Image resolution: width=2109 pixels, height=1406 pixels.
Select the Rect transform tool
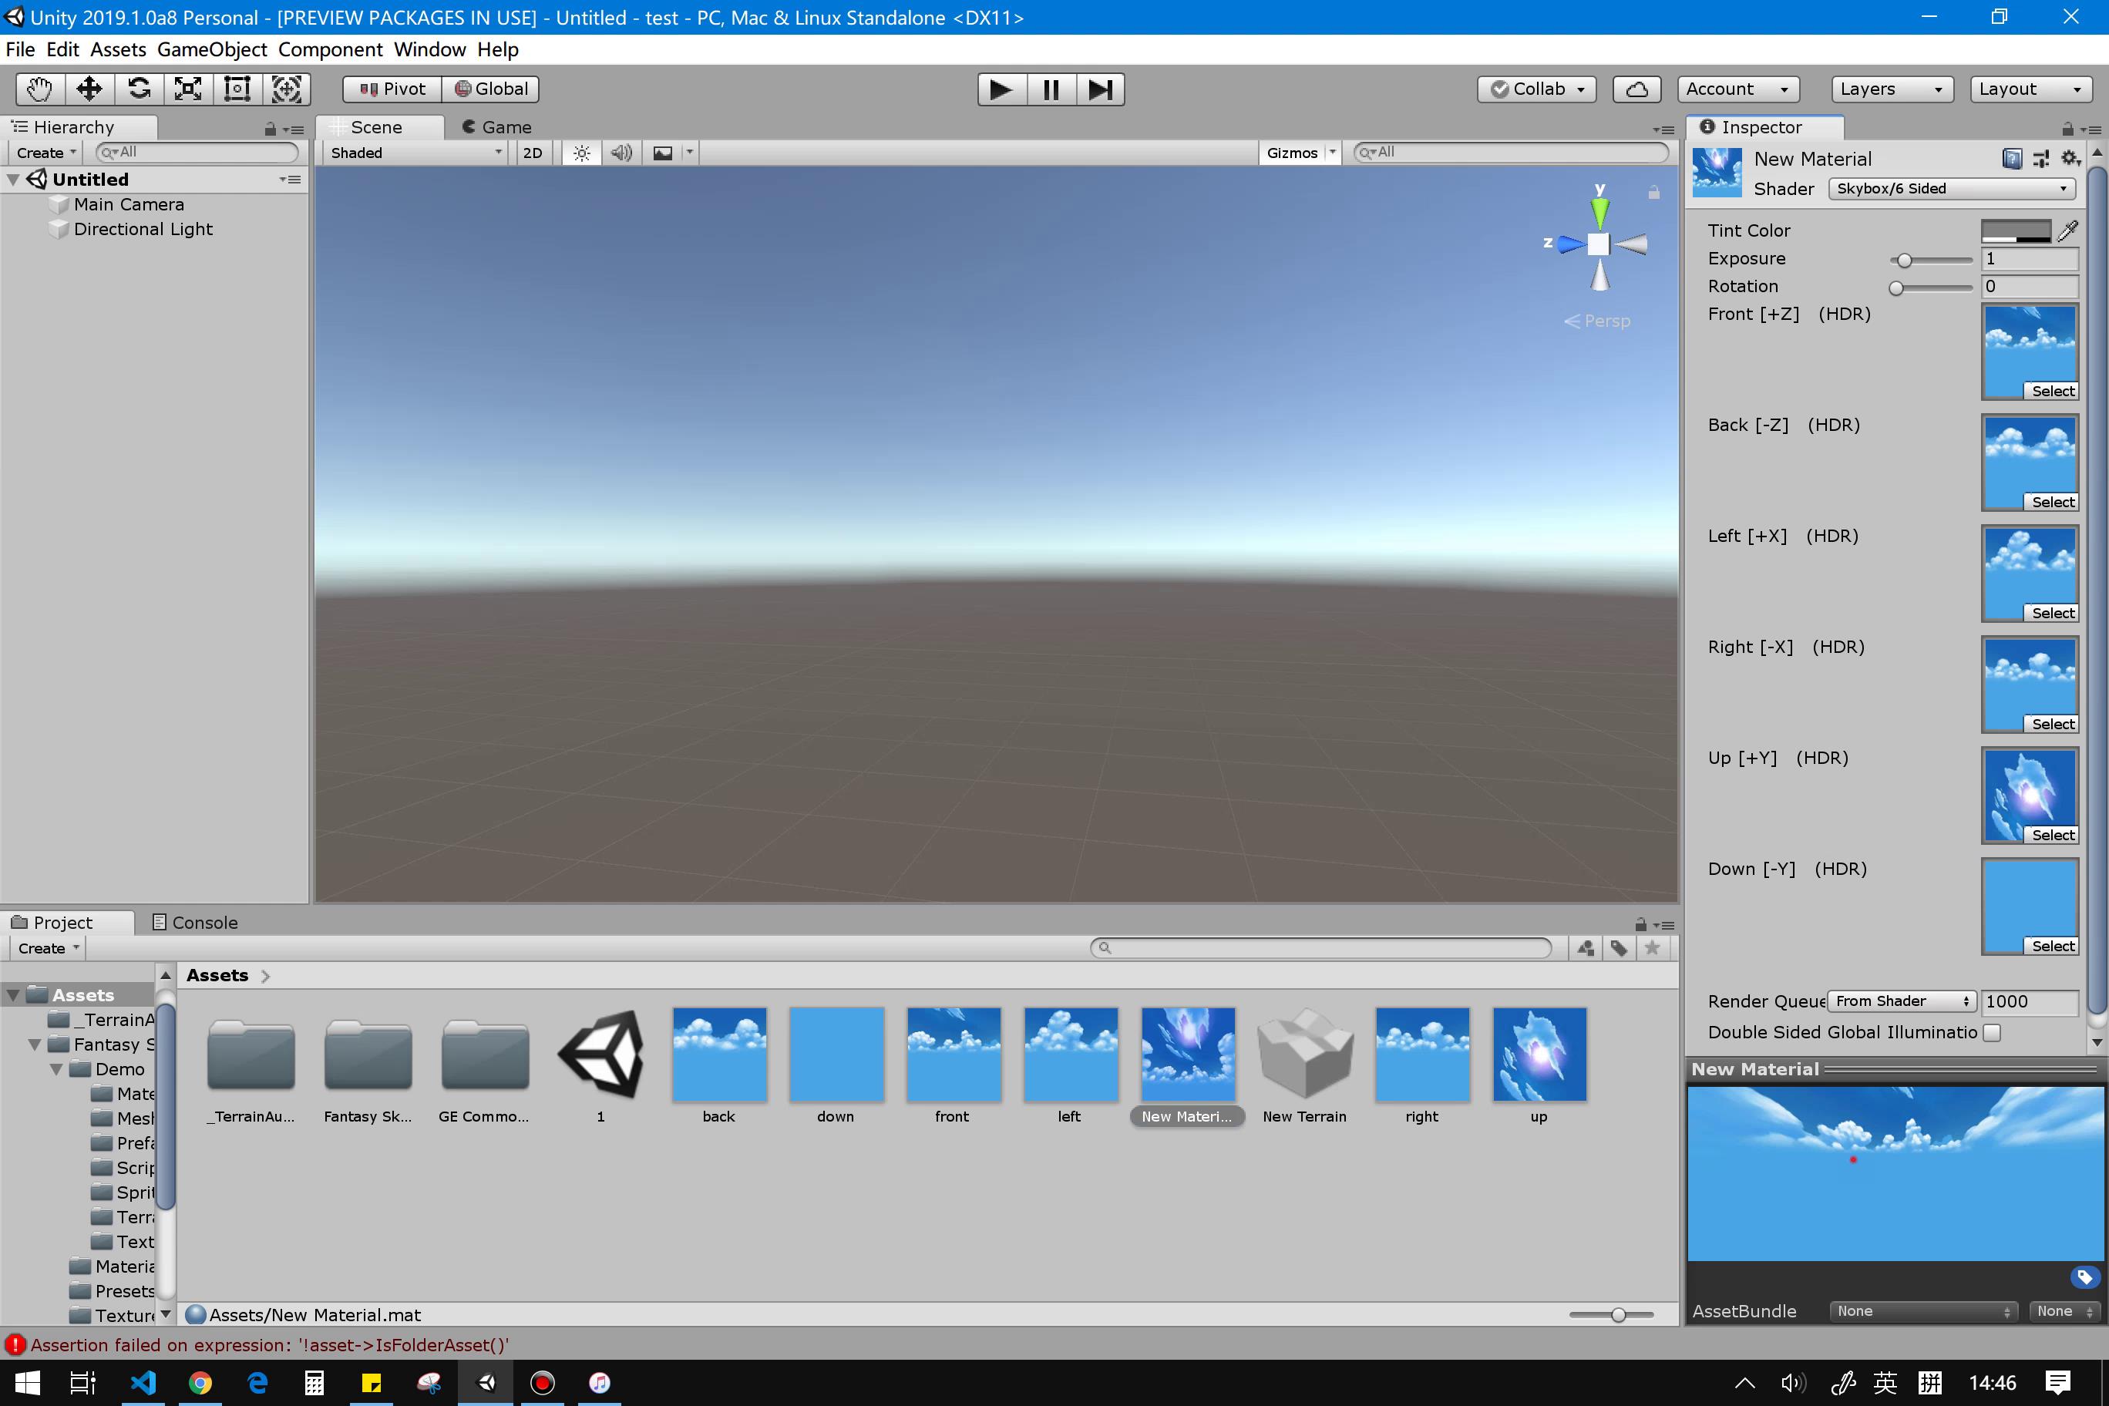click(237, 89)
